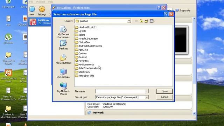This screenshot has height=126, width=224.
Task: Click the Cancel button
Action: pos(164,97)
